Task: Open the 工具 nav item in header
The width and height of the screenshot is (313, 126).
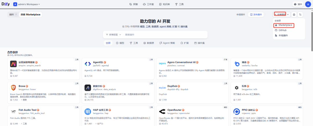Action: click(179, 4)
